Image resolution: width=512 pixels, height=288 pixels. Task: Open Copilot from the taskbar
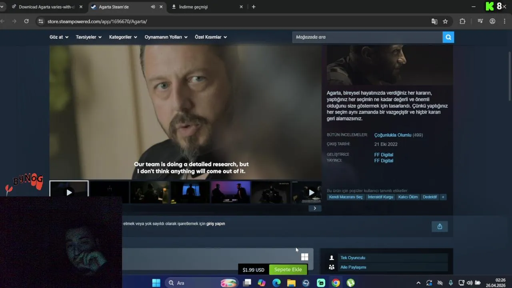[262, 283]
